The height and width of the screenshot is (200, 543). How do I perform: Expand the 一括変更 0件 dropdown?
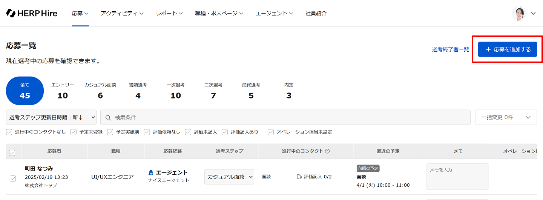(506, 117)
